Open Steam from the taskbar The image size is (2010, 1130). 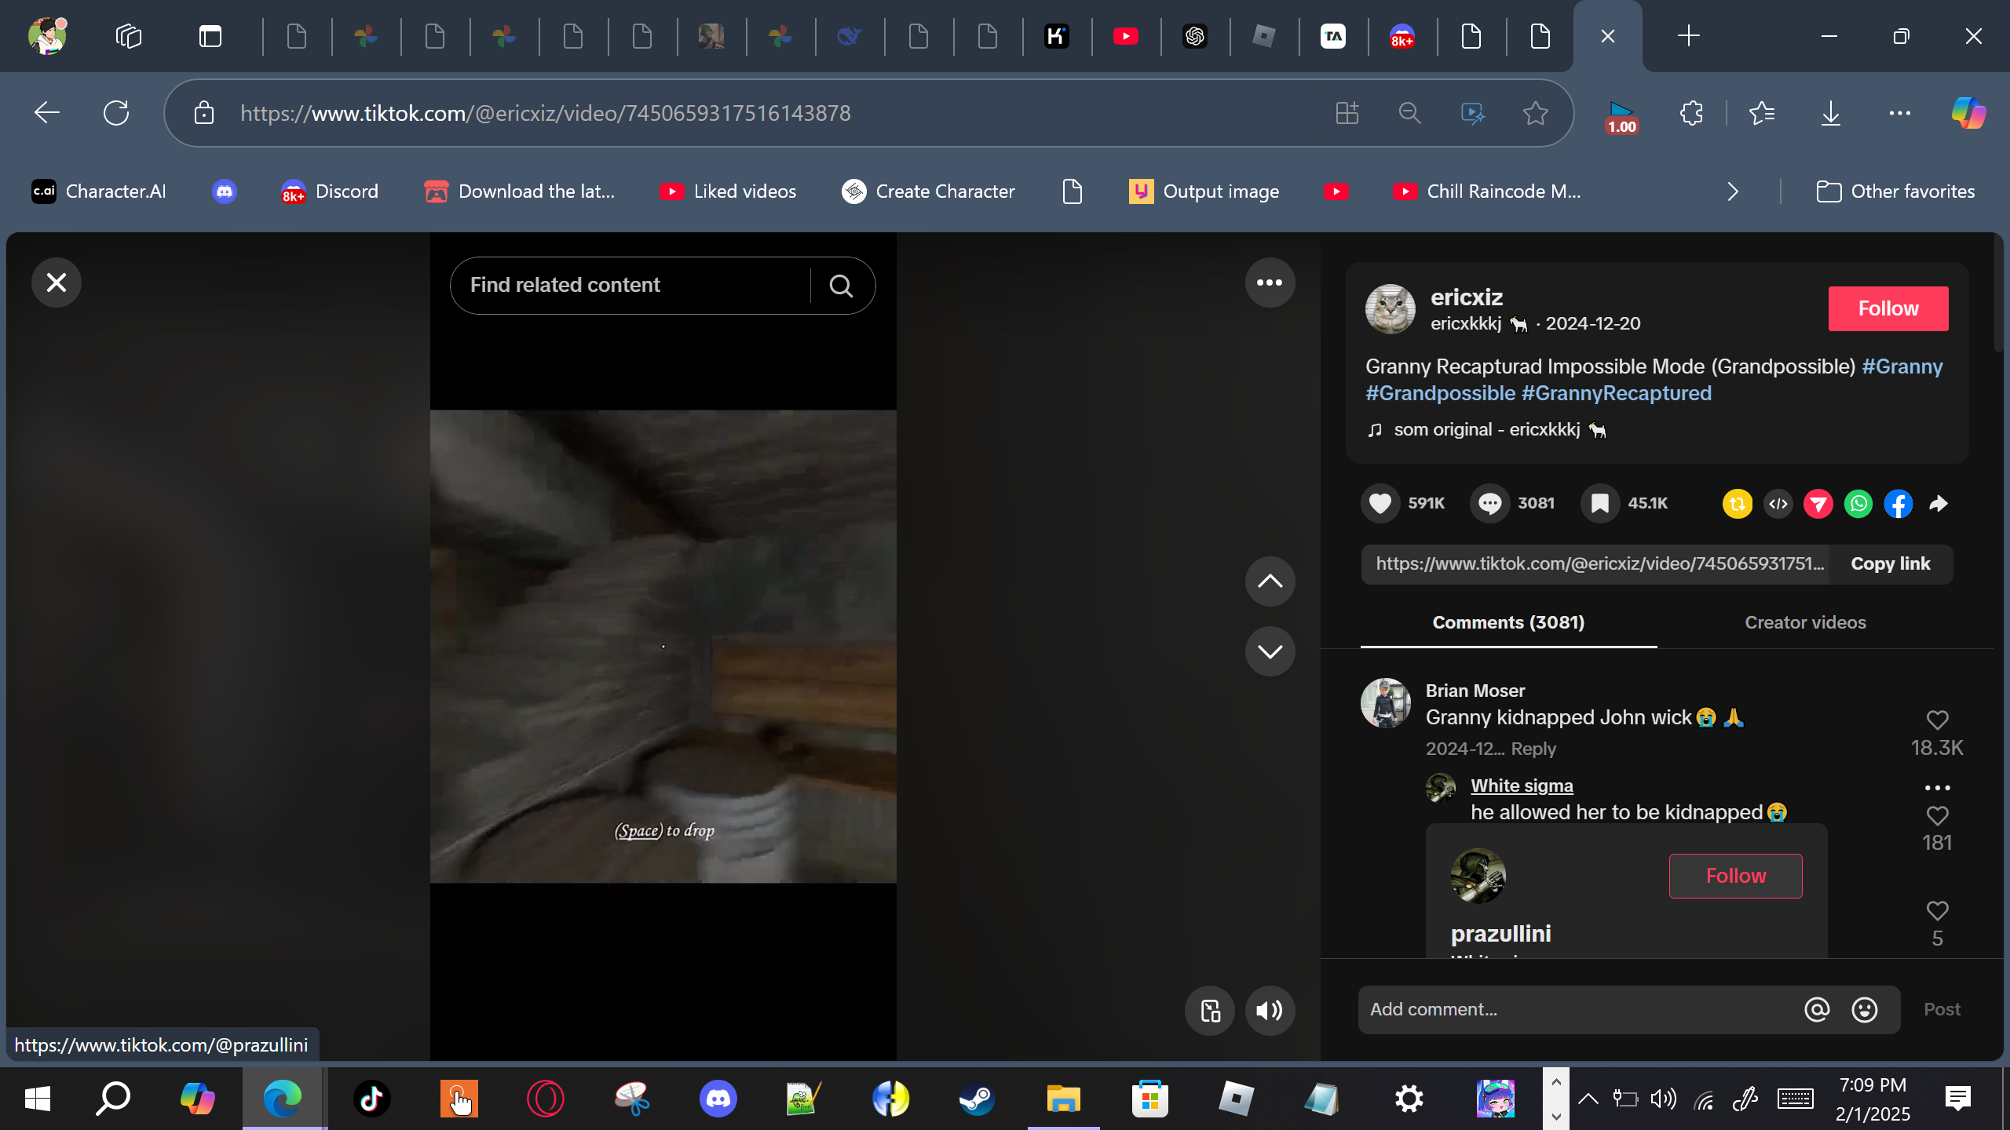[x=977, y=1098]
